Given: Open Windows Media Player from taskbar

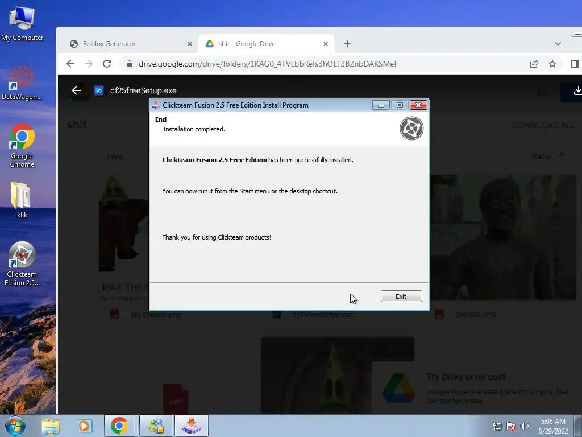Looking at the screenshot, I should point(85,426).
